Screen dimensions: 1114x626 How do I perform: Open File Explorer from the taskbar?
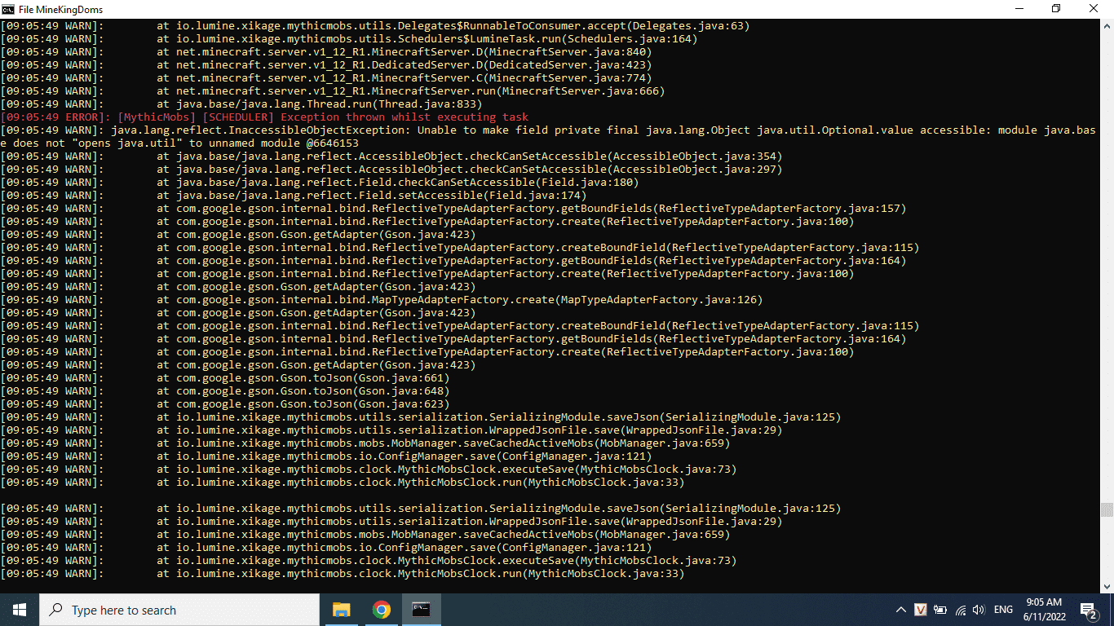tap(341, 610)
